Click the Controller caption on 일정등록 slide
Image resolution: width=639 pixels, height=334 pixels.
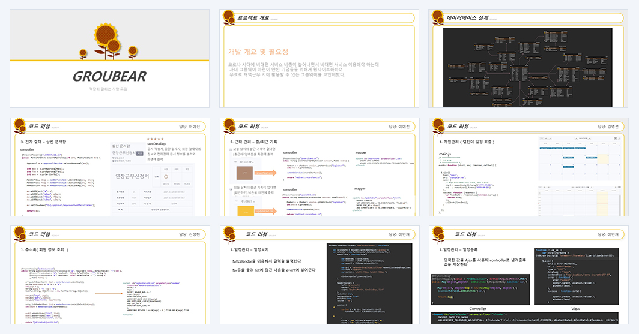(x=478, y=309)
